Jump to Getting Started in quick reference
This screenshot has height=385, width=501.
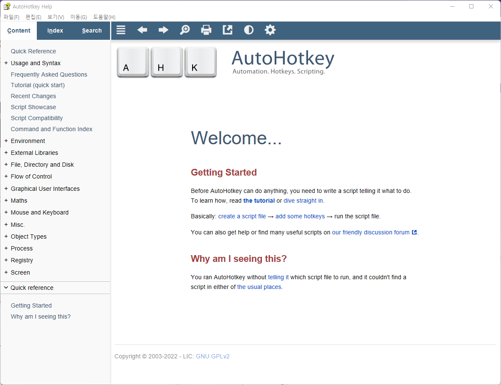pyautogui.click(x=31, y=305)
